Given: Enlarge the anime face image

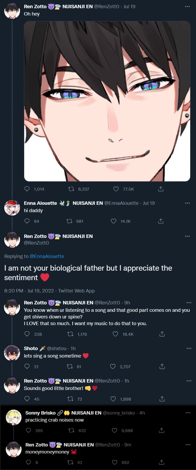Looking at the screenshot, I should point(107,101).
